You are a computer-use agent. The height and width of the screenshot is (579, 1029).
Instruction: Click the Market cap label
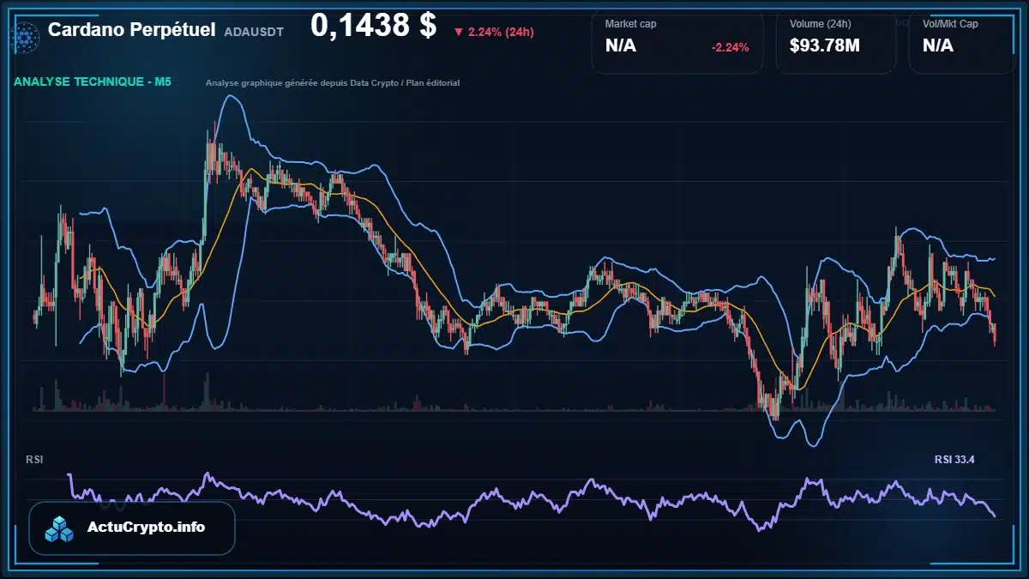pyautogui.click(x=630, y=24)
